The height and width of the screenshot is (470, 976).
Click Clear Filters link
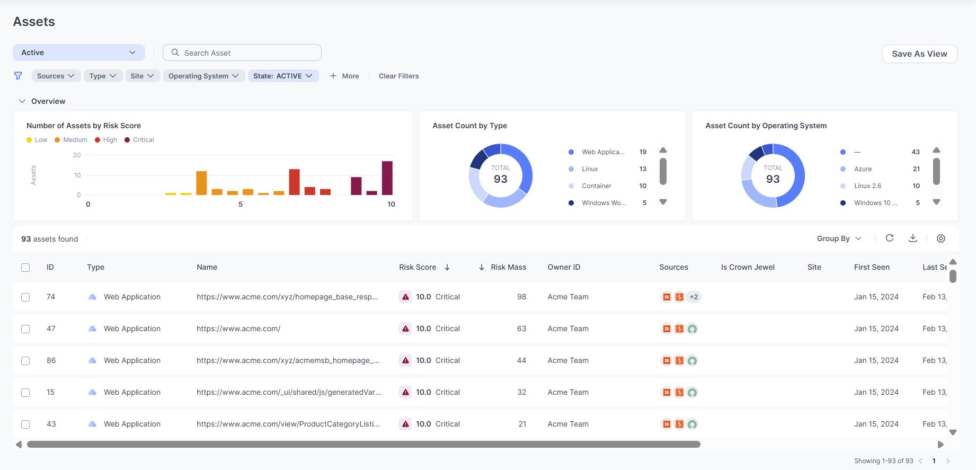point(398,76)
